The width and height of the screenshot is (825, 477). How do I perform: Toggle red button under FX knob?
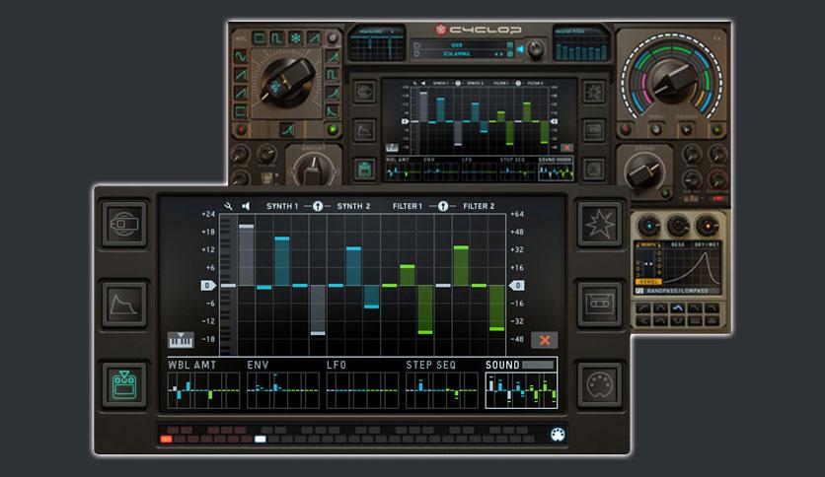[626, 129]
